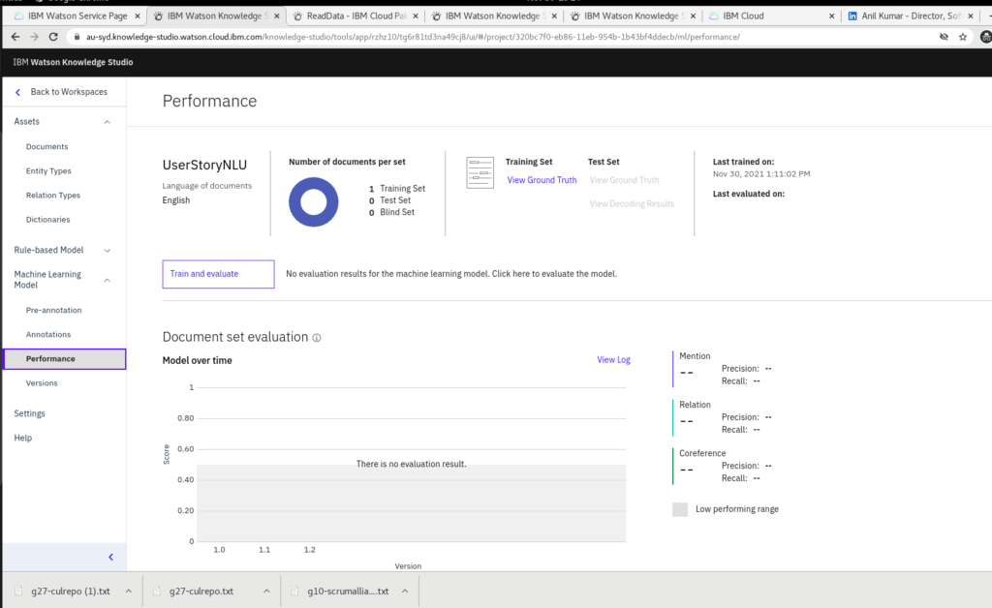Click the g27-culrepo (1).txt file icon
Image resolution: width=992 pixels, height=608 pixels.
(19, 591)
